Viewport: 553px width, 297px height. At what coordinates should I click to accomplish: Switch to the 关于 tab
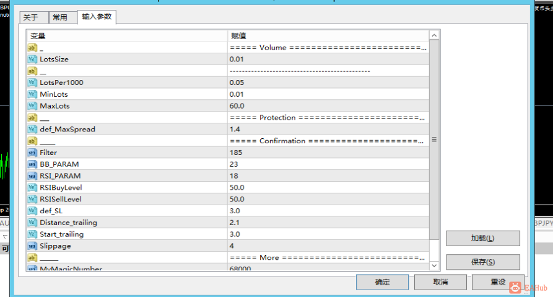(x=34, y=17)
